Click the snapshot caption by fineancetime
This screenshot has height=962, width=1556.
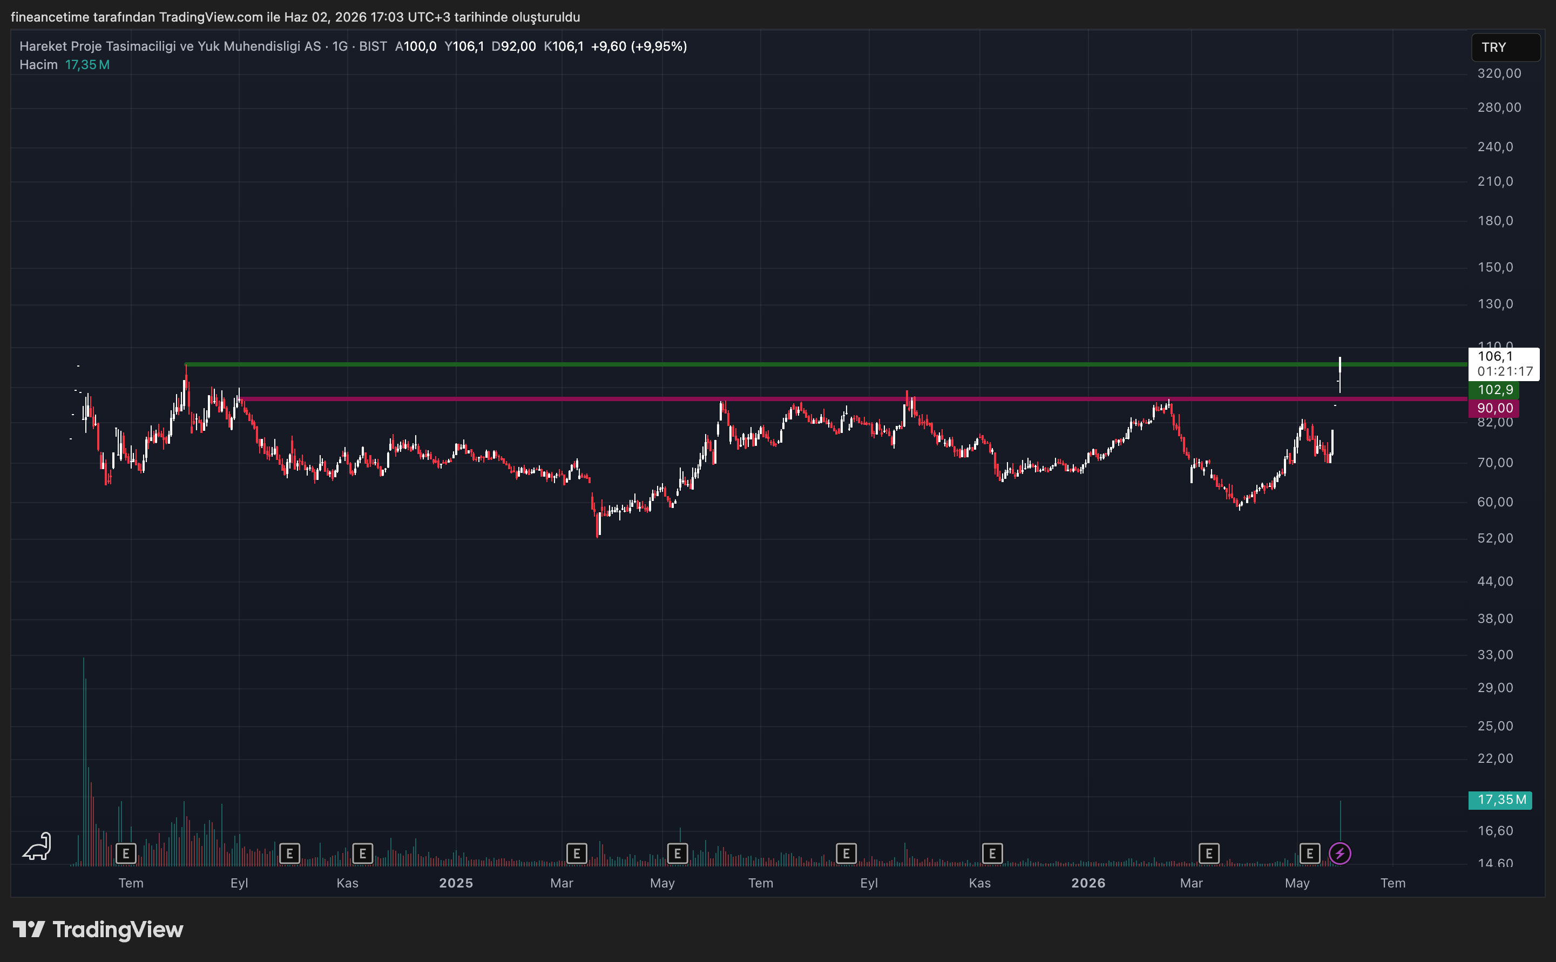(296, 17)
